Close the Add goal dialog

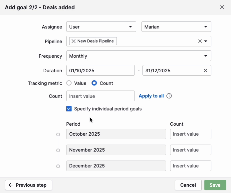coord(222,7)
